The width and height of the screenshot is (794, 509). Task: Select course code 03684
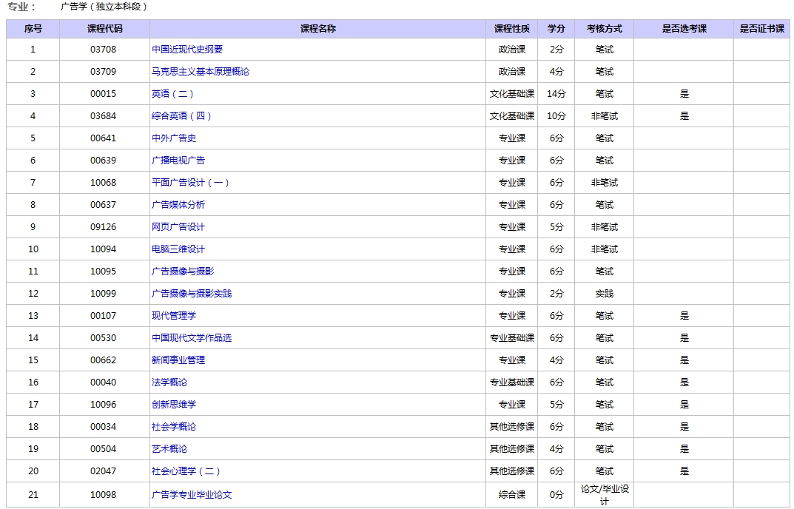pyautogui.click(x=104, y=116)
